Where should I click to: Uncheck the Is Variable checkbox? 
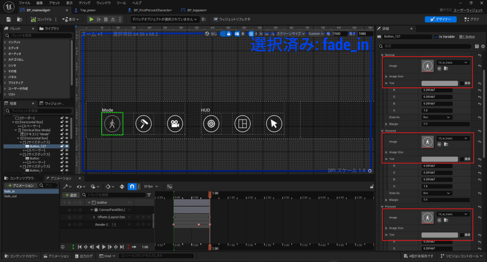click(437, 37)
